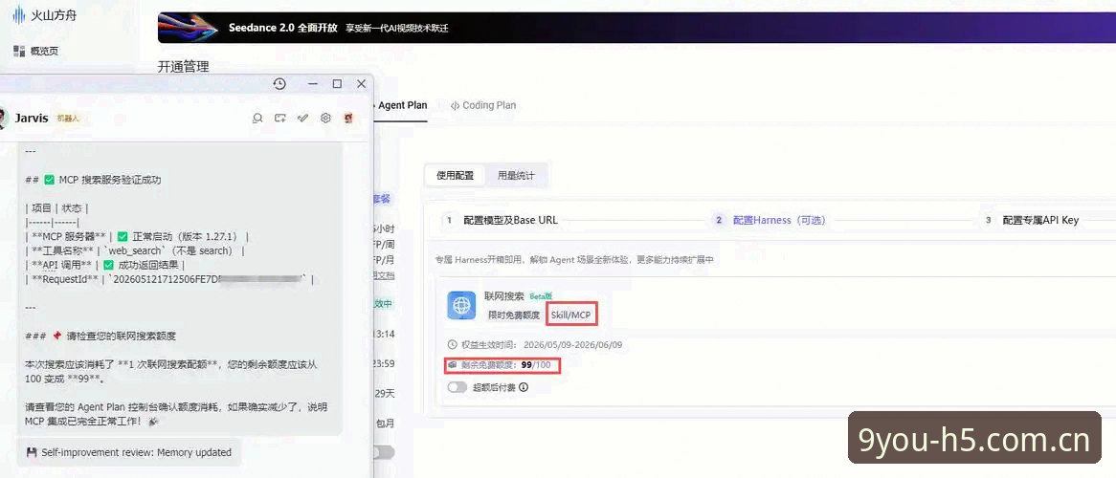This screenshot has height=478, width=1116.
Task: Click the search-user icon in Jarvis header
Action: (x=257, y=119)
